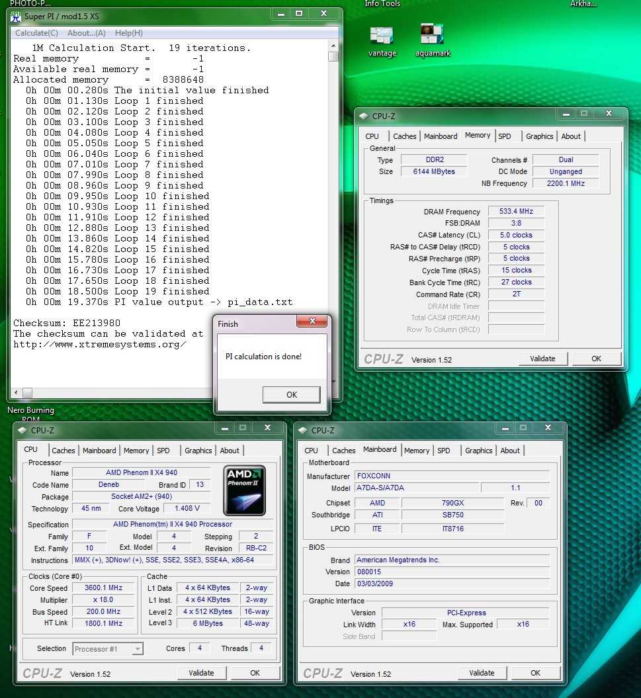Open Calculate menu in Super PI
Viewport: 641px width, 698px height.
point(36,33)
